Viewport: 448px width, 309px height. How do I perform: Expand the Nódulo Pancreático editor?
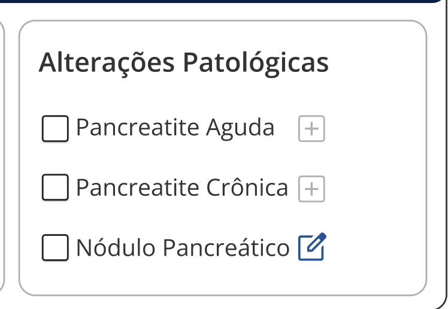pyautogui.click(x=312, y=247)
